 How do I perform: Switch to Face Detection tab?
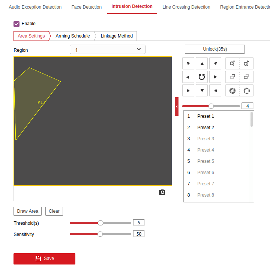[87, 7]
